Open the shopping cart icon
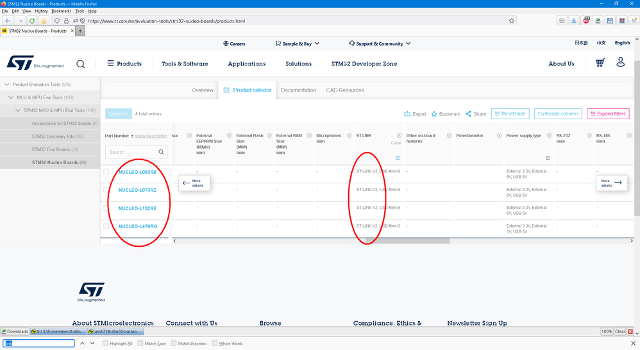Viewport: 640px width, 350px height. coord(600,63)
